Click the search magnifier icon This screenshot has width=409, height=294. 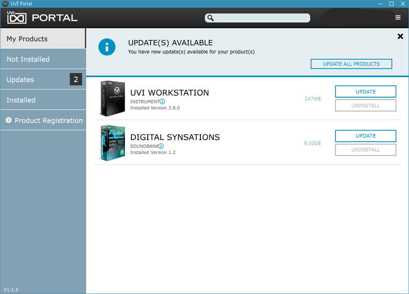point(211,18)
